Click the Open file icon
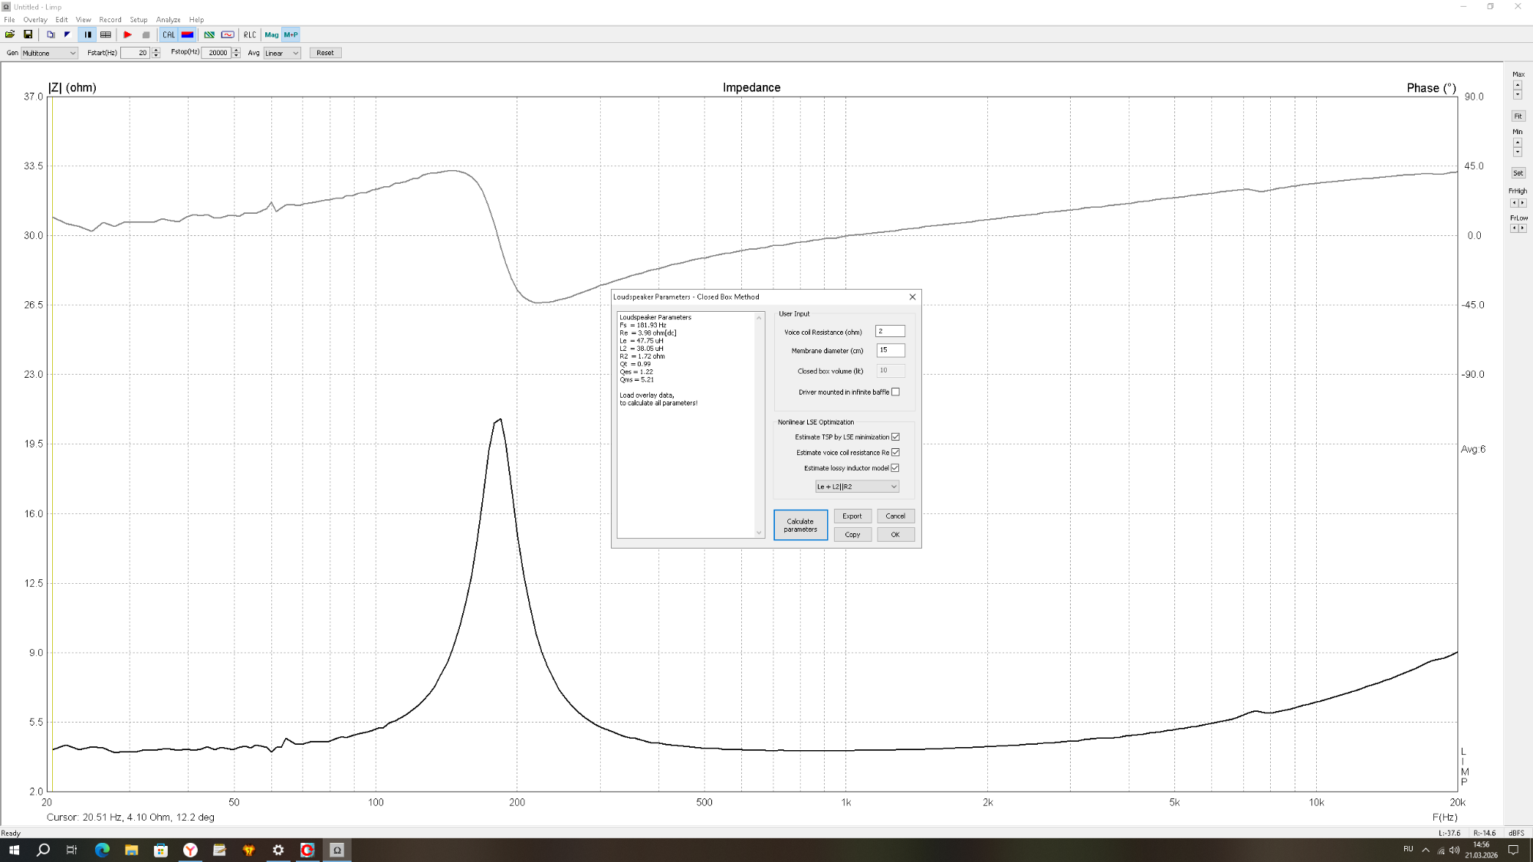The height and width of the screenshot is (862, 1533). [x=10, y=34]
